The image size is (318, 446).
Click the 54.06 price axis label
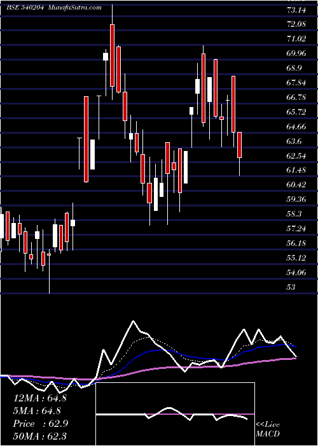(297, 273)
